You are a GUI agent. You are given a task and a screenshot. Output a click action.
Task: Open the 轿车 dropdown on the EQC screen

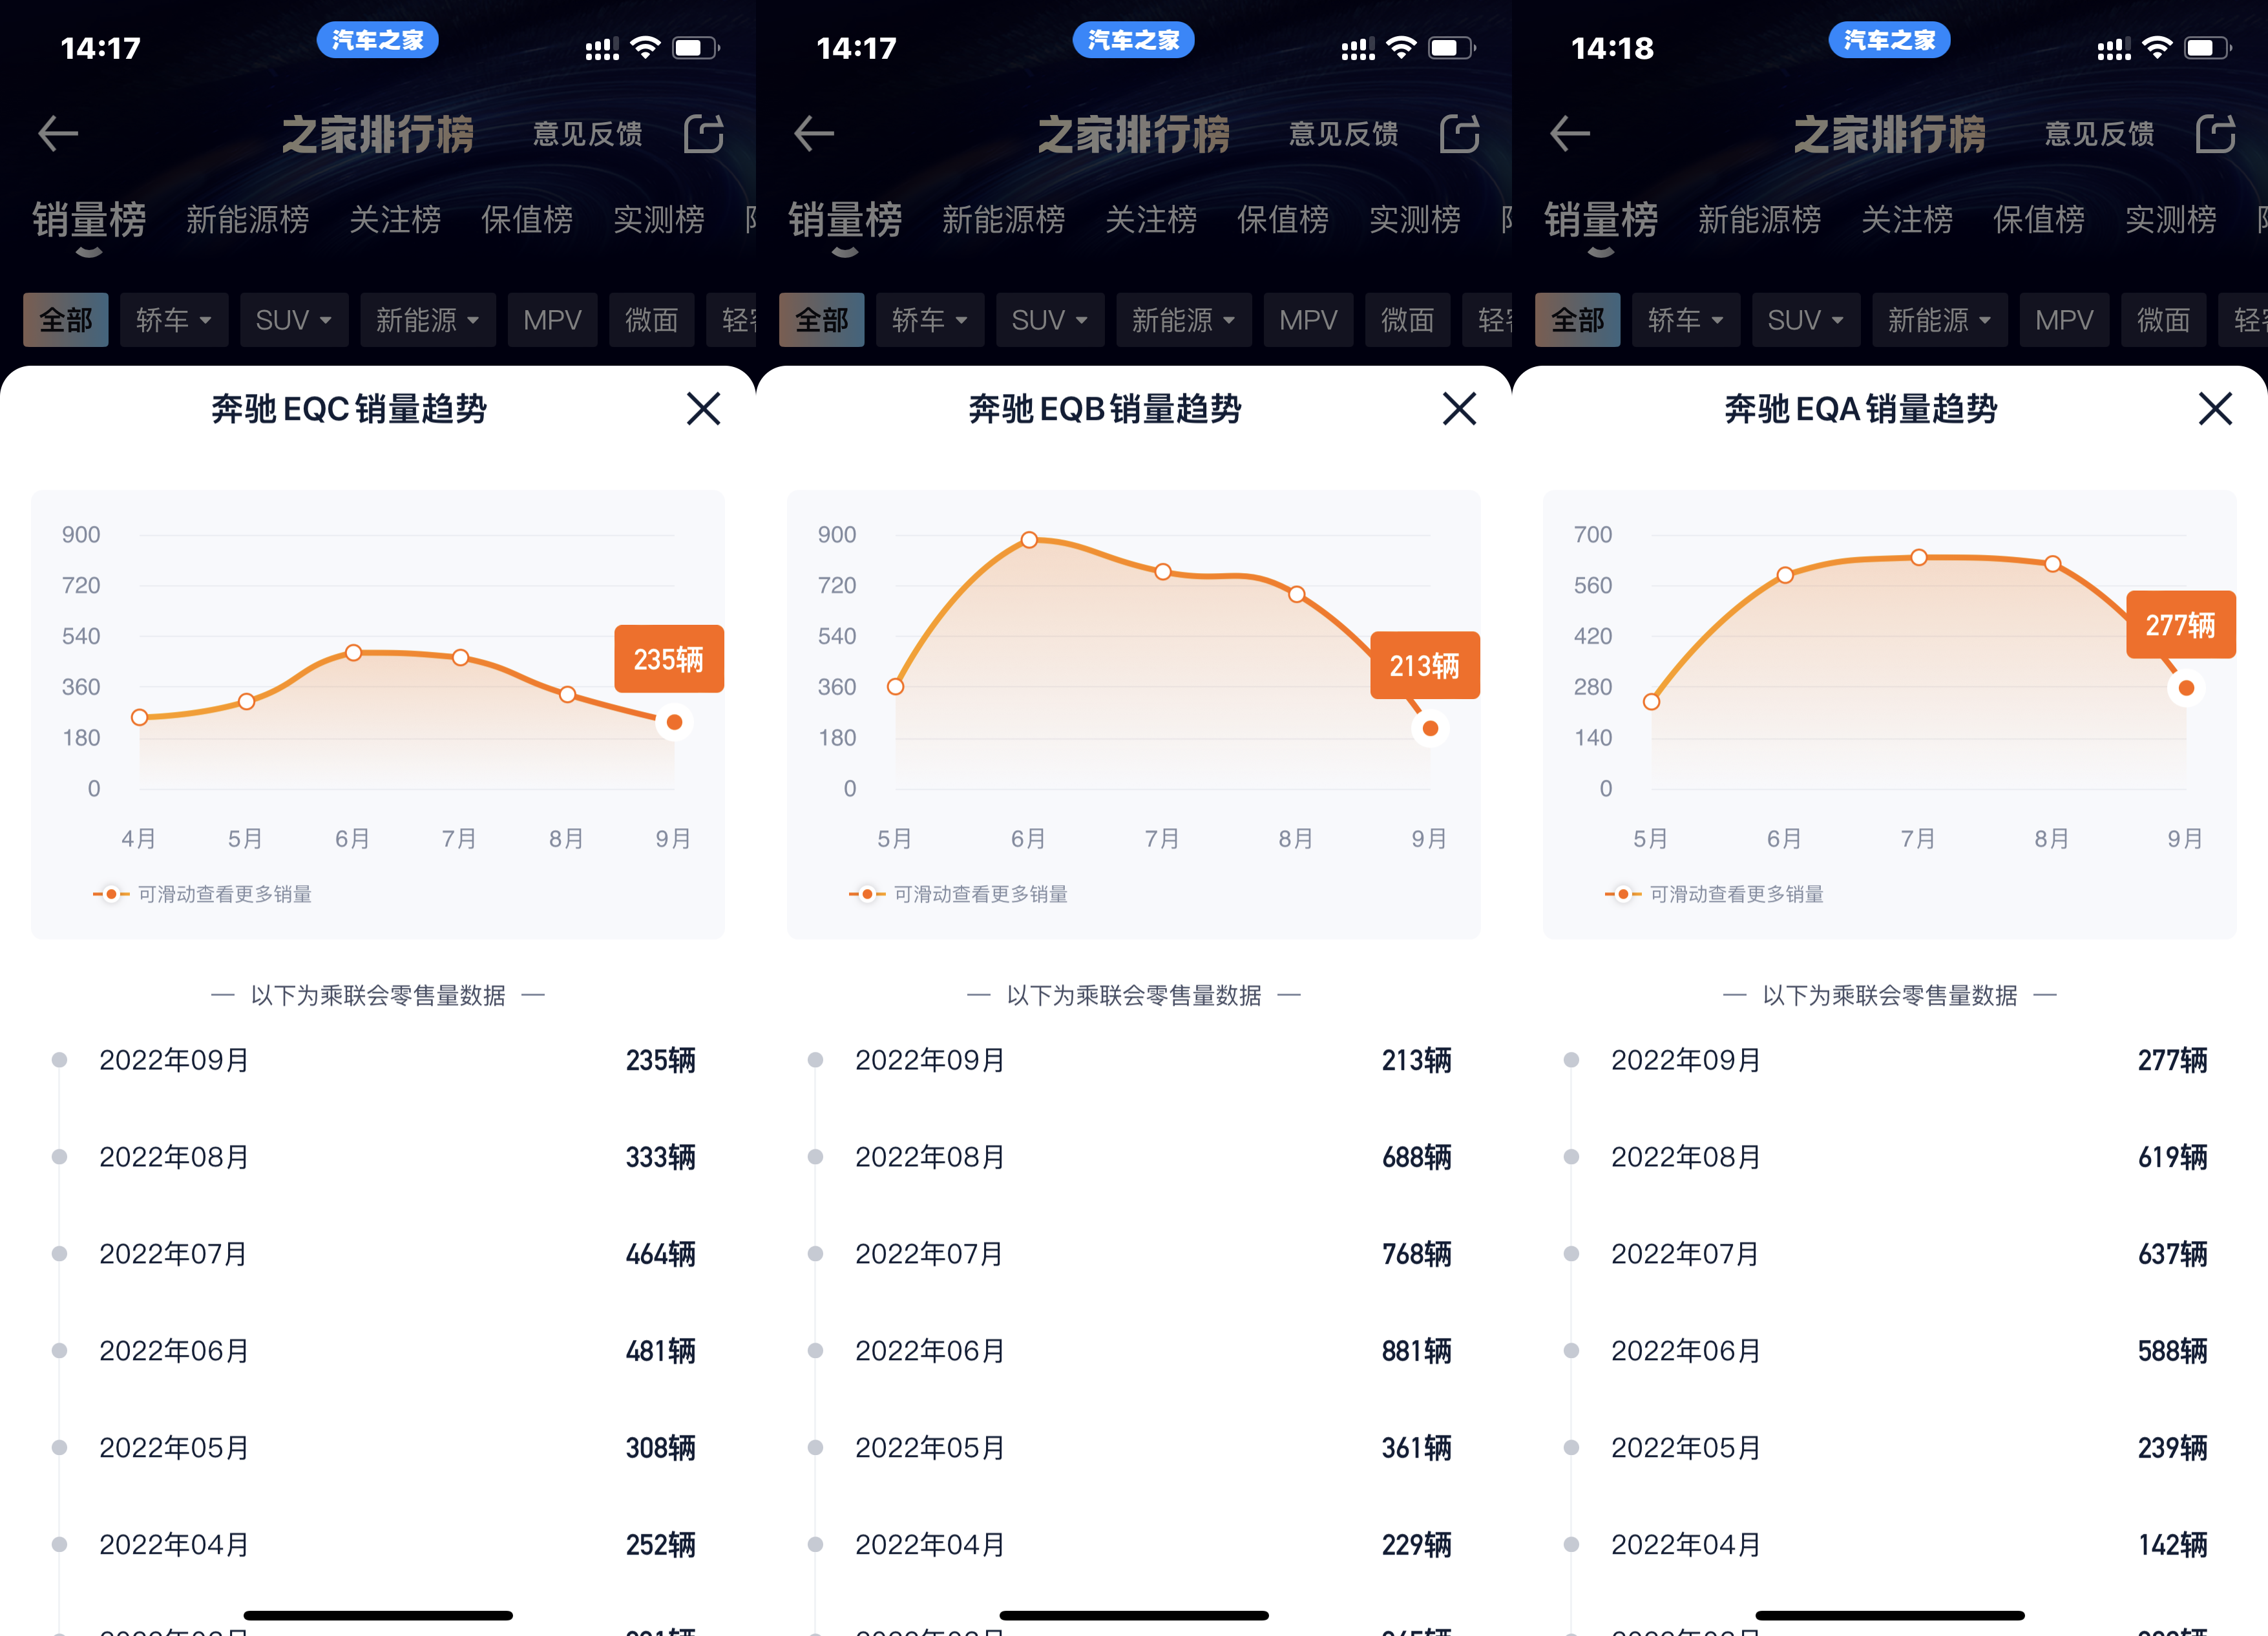(174, 320)
